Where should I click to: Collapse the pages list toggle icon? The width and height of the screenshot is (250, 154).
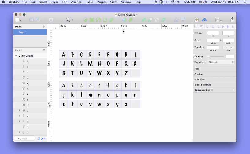[x=44, y=50]
